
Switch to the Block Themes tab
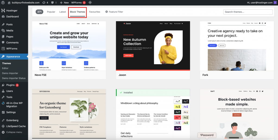(x=77, y=12)
